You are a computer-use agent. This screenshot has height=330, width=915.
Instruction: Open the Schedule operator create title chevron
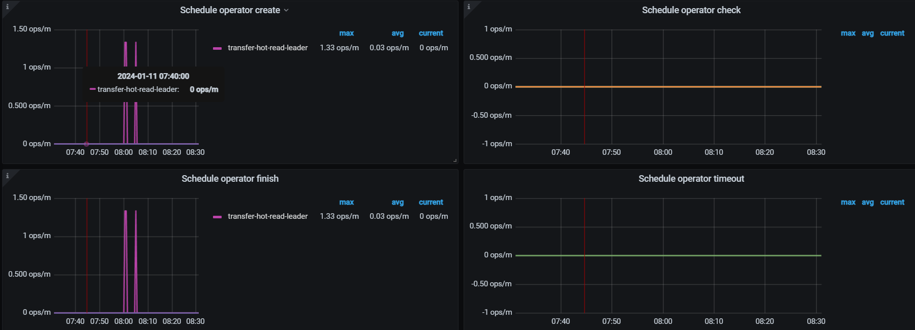286,10
